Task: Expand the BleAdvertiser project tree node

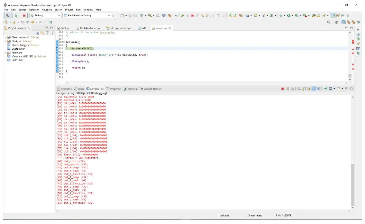Action: tap(6, 37)
